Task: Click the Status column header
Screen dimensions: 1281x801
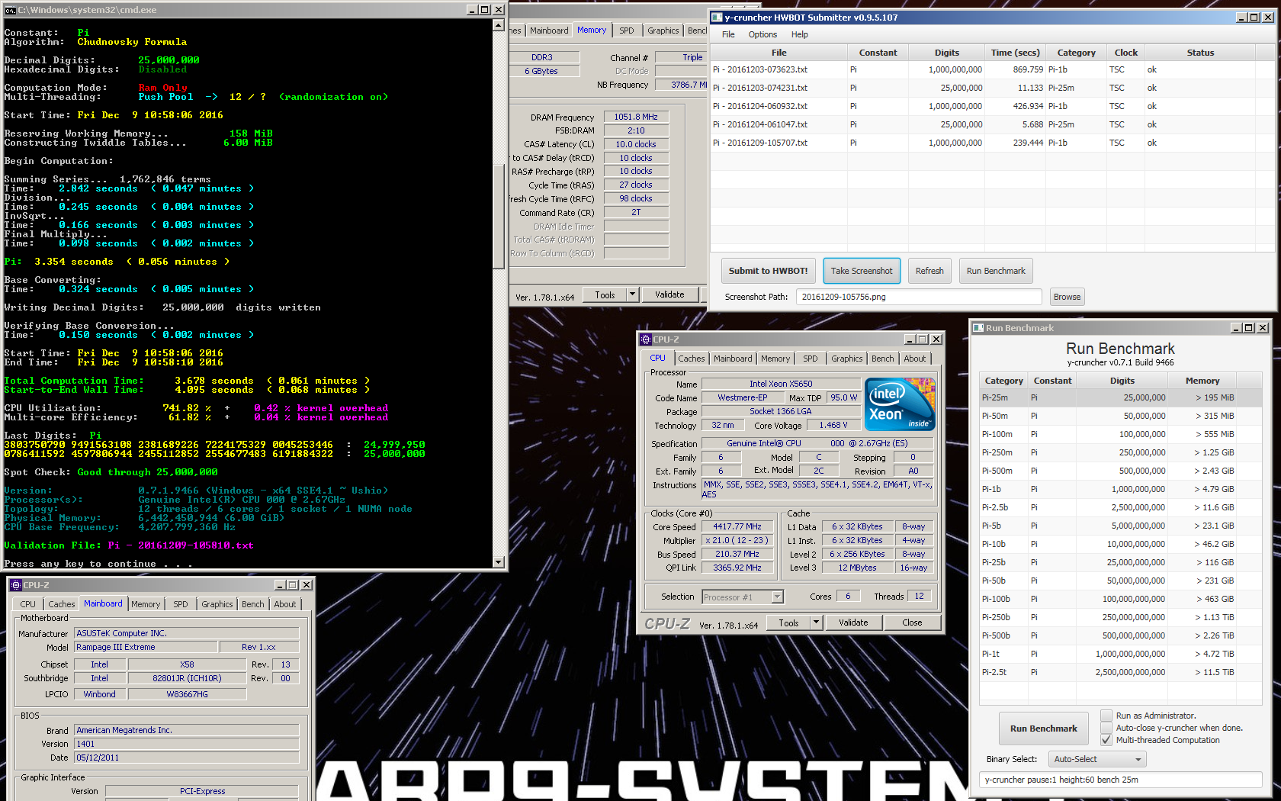Action: (x=1200, y=53)
